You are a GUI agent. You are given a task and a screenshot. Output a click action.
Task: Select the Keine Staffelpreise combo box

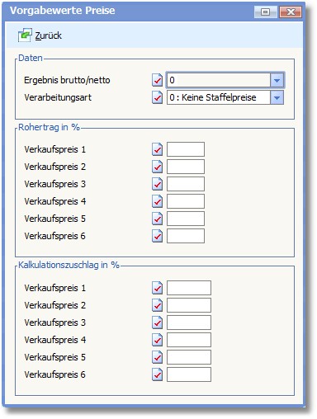point(225,97)
